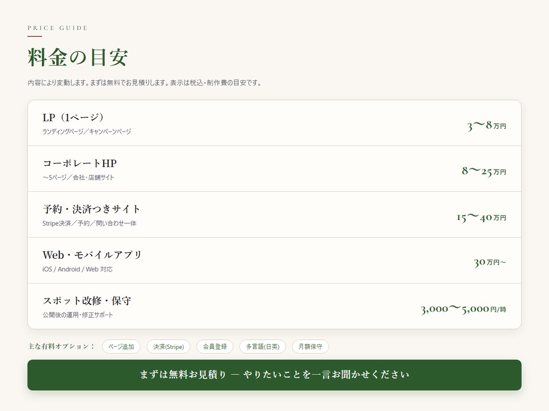This screenshot has width=549, height=411.
Task: Select the '会員登録' option chip
Action: [215, 347]
